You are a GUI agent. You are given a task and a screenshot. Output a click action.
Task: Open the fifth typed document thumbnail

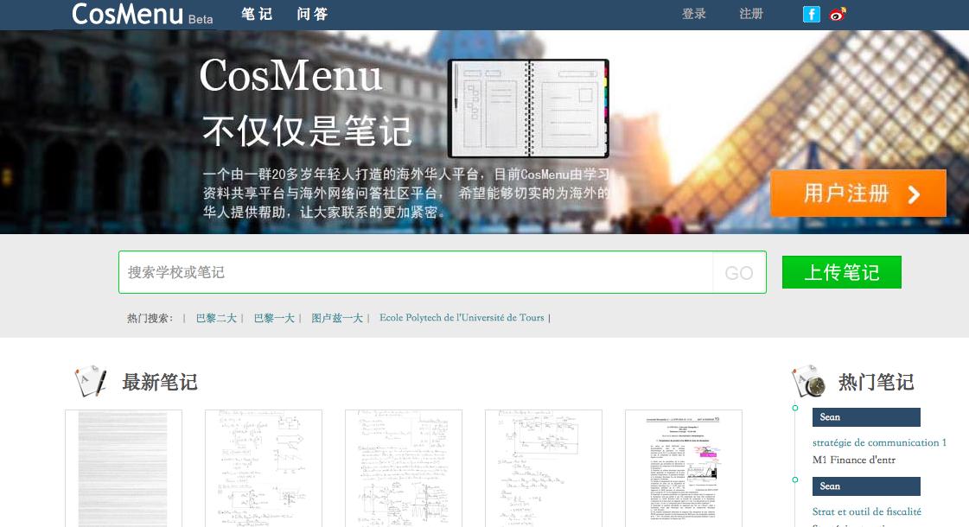pos(684,468)
